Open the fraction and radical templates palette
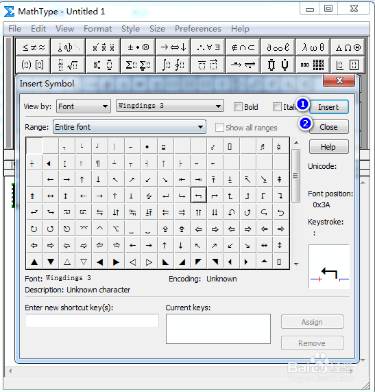This screenshot has width=375, height=392. click(68, 65)
